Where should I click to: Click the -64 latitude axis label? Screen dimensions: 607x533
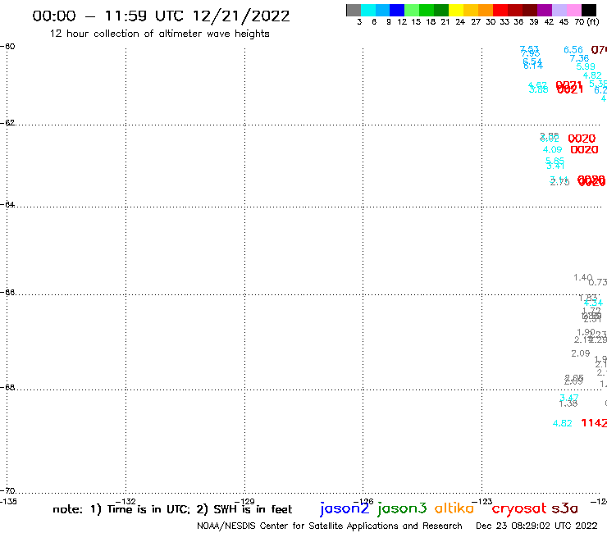tap(7, 204)
